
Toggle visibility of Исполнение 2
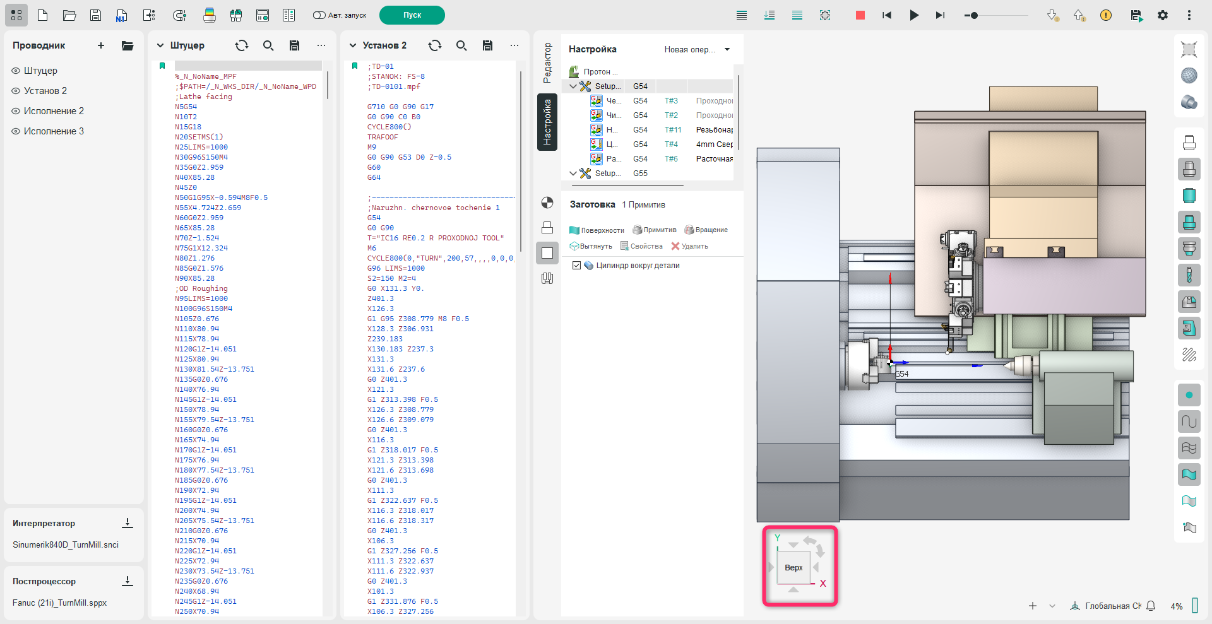click(16, 111)
